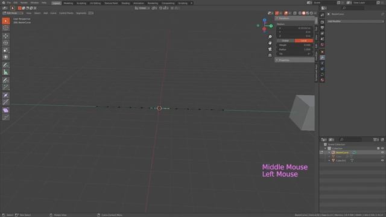Collapse the Collection tree item
The image size is (386, 217).
coord(326,149)
